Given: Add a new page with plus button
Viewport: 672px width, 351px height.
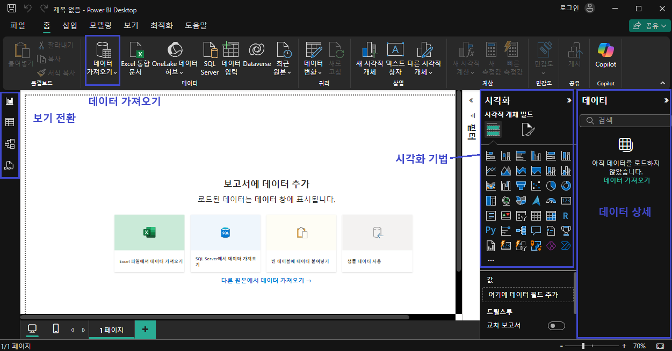Looking at the screenshot, I should coord(145,329).
